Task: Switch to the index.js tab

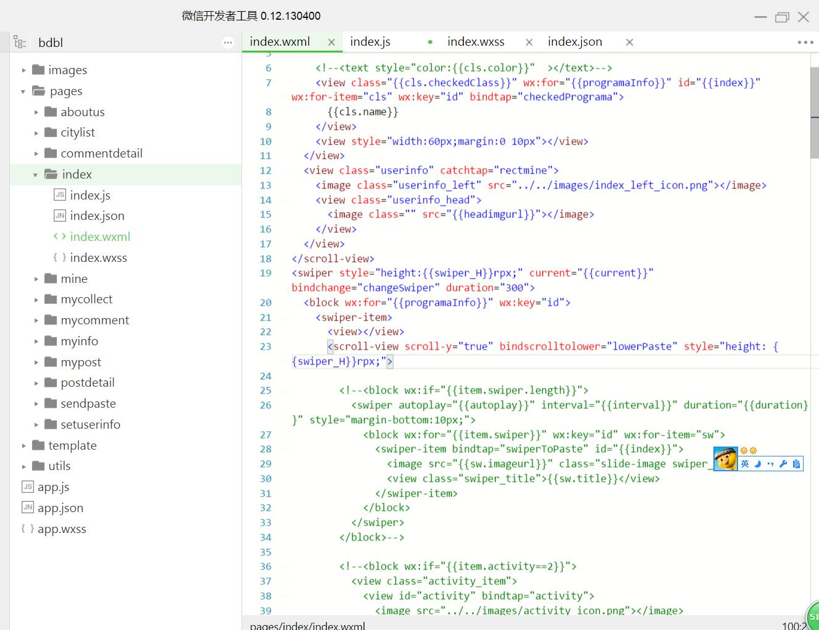Action: tap(370, 42)
